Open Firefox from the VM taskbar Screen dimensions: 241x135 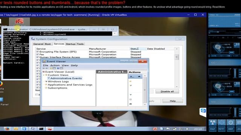8,129
